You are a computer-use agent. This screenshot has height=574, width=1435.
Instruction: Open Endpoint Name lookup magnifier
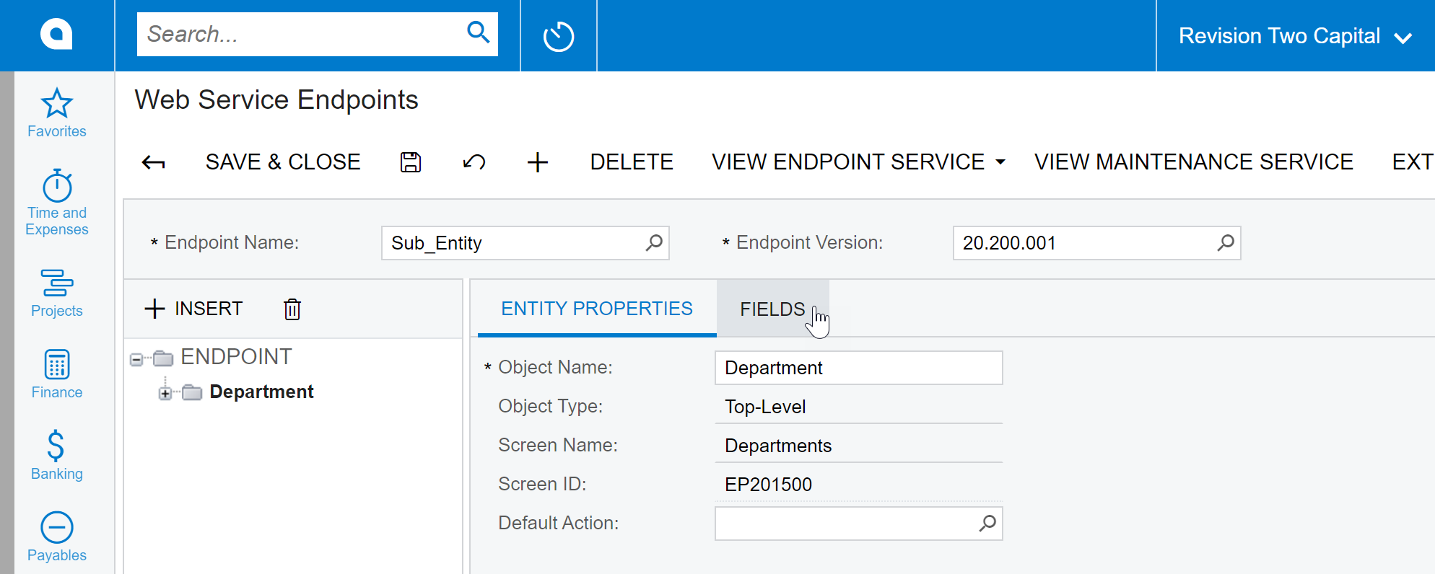653,243
